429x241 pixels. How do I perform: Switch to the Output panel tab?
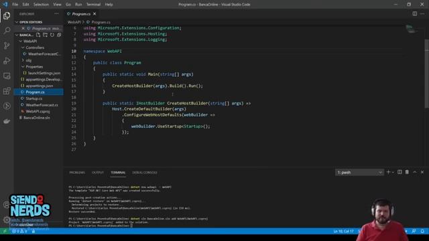(98, 173)
